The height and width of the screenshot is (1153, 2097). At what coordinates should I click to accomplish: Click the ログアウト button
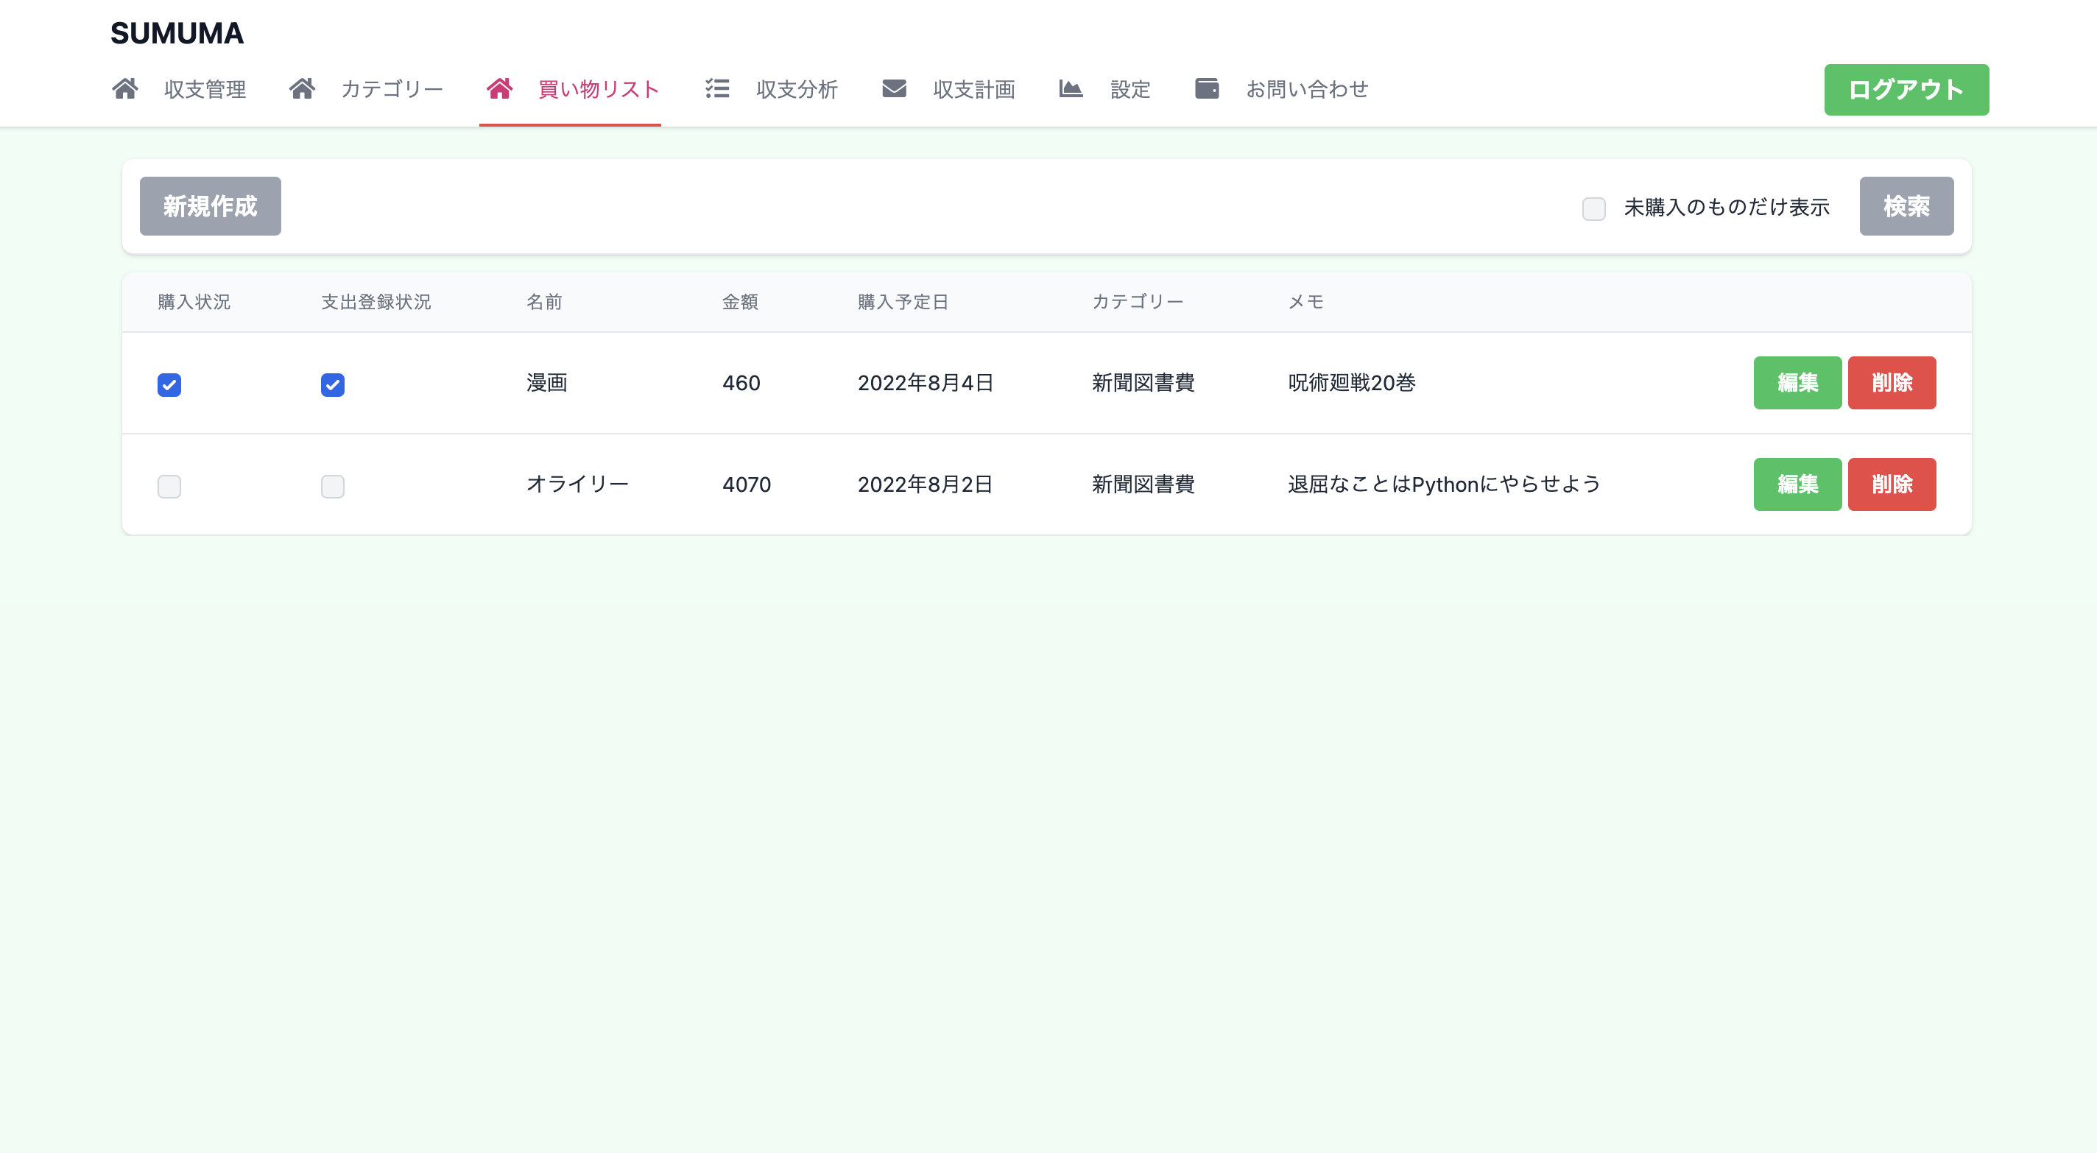(1906, 90)
